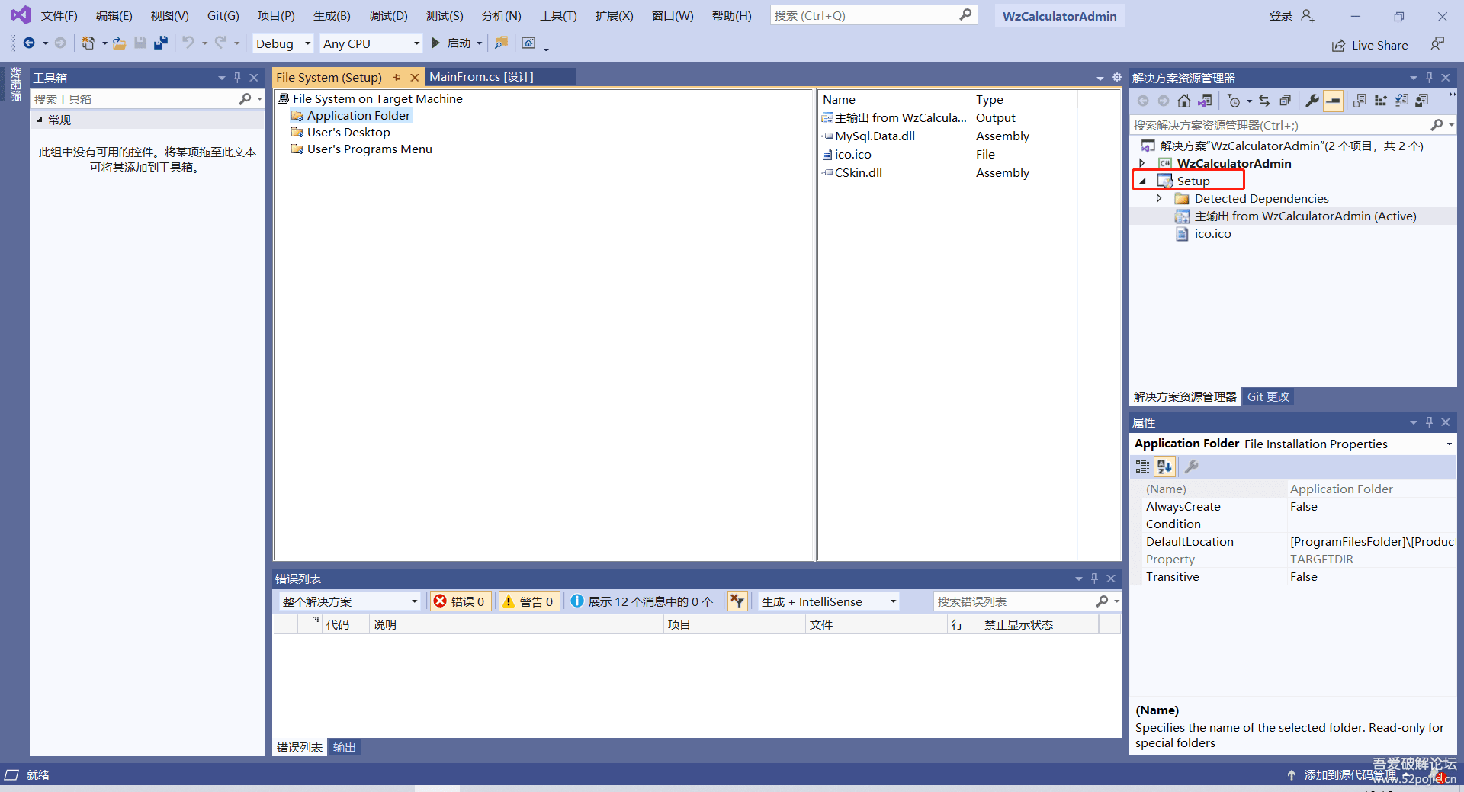The width and height of the screenshot is (1464, 792).
Task: Toggle the preview selected items button
Action: point(1333,101)
